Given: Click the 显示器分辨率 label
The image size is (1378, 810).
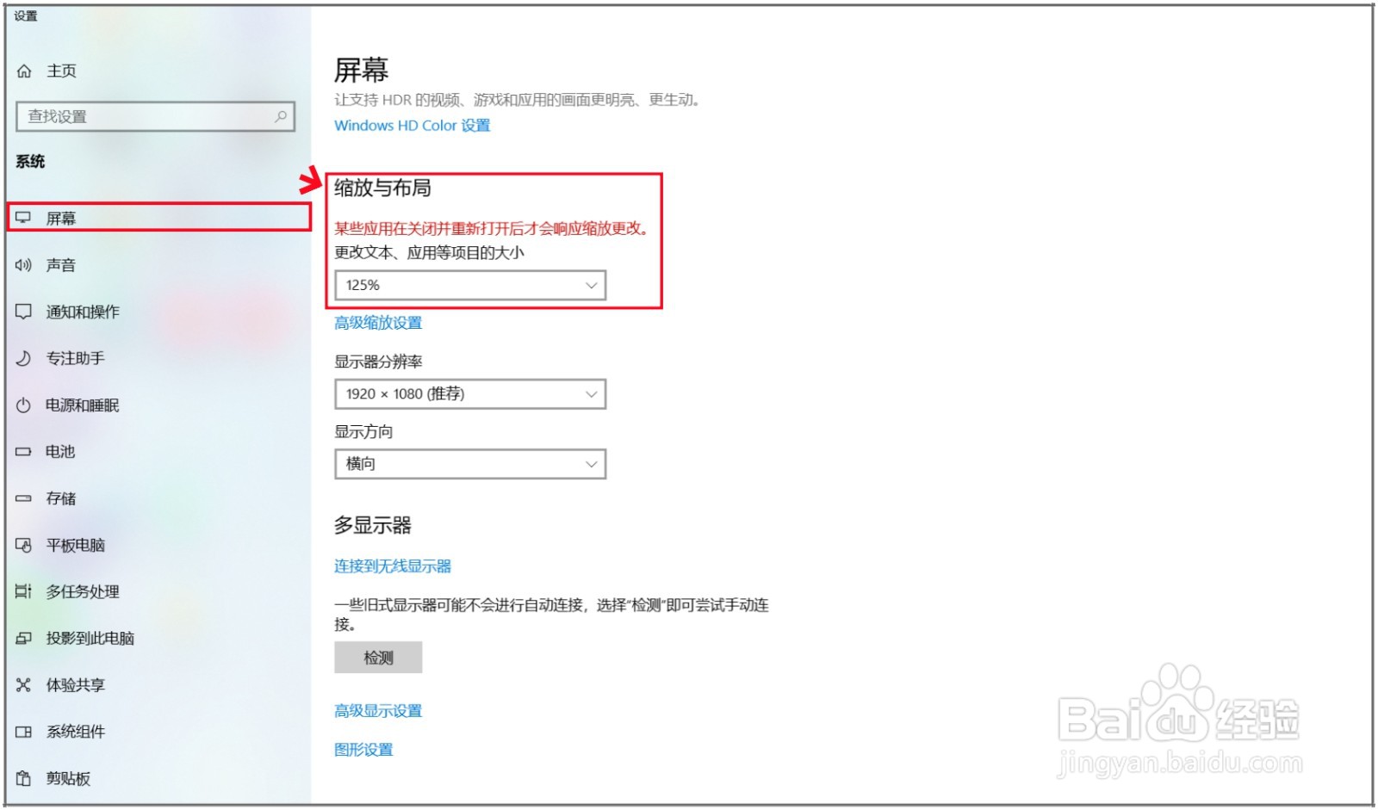Looking at the screenshot, I should pyautogui.click(x=378, y=362).
